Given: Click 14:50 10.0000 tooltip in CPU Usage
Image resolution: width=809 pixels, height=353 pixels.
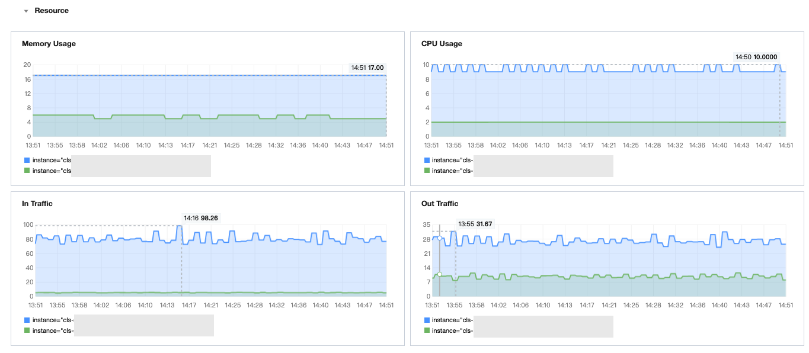Looking at the screenshot, I should tap(756, 57).
